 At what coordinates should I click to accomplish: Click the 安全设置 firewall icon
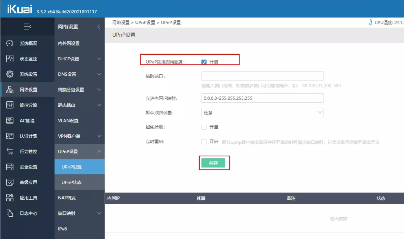click(10, 167)
